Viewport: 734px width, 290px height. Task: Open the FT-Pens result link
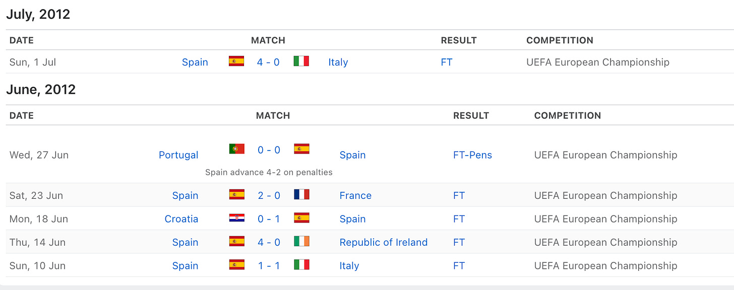[x=472, y=155]
